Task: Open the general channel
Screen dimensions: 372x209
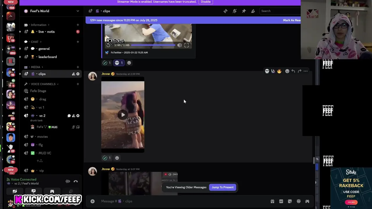Action: tap(52, 49)
